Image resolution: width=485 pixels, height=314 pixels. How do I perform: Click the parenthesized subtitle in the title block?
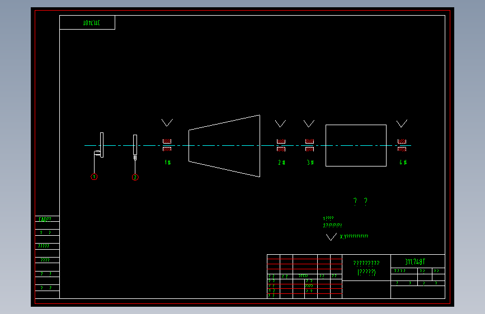366,272
